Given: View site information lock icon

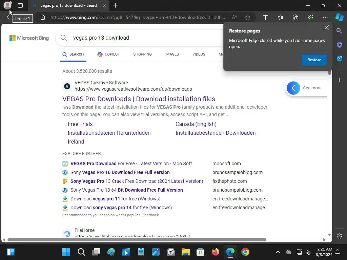Looking at the screenshot, I should 43,17.
